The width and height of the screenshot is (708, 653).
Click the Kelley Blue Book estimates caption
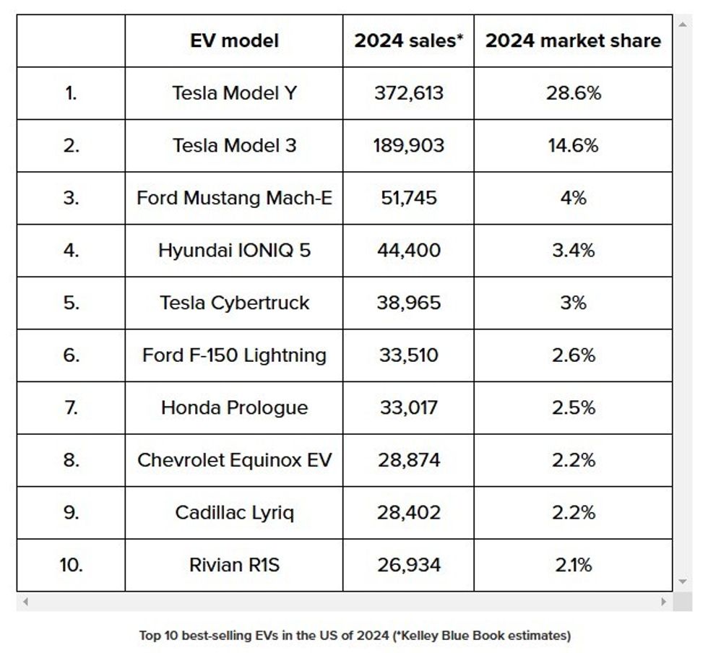click(x=354, y=636)
